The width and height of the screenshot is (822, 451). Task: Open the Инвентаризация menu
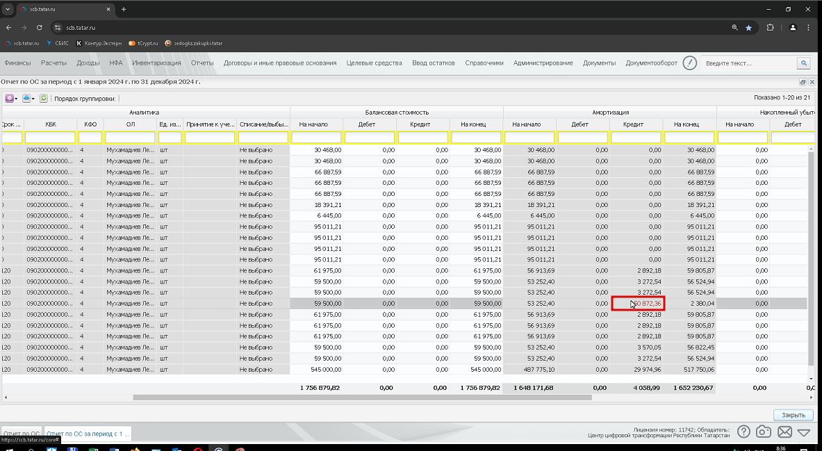pos(156,63)
